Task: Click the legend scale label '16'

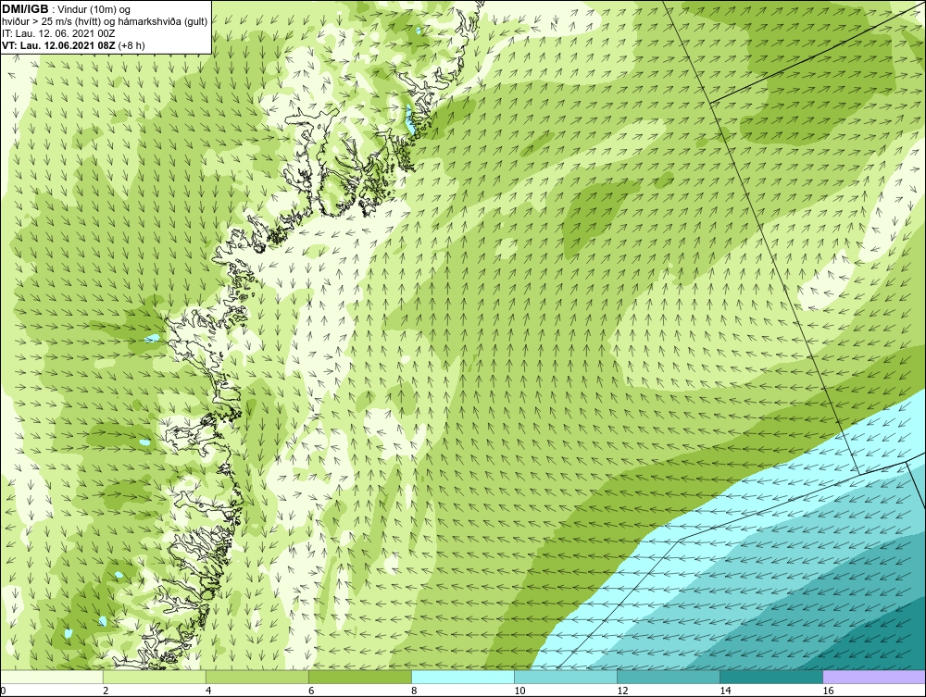Action: coord(828,691)
